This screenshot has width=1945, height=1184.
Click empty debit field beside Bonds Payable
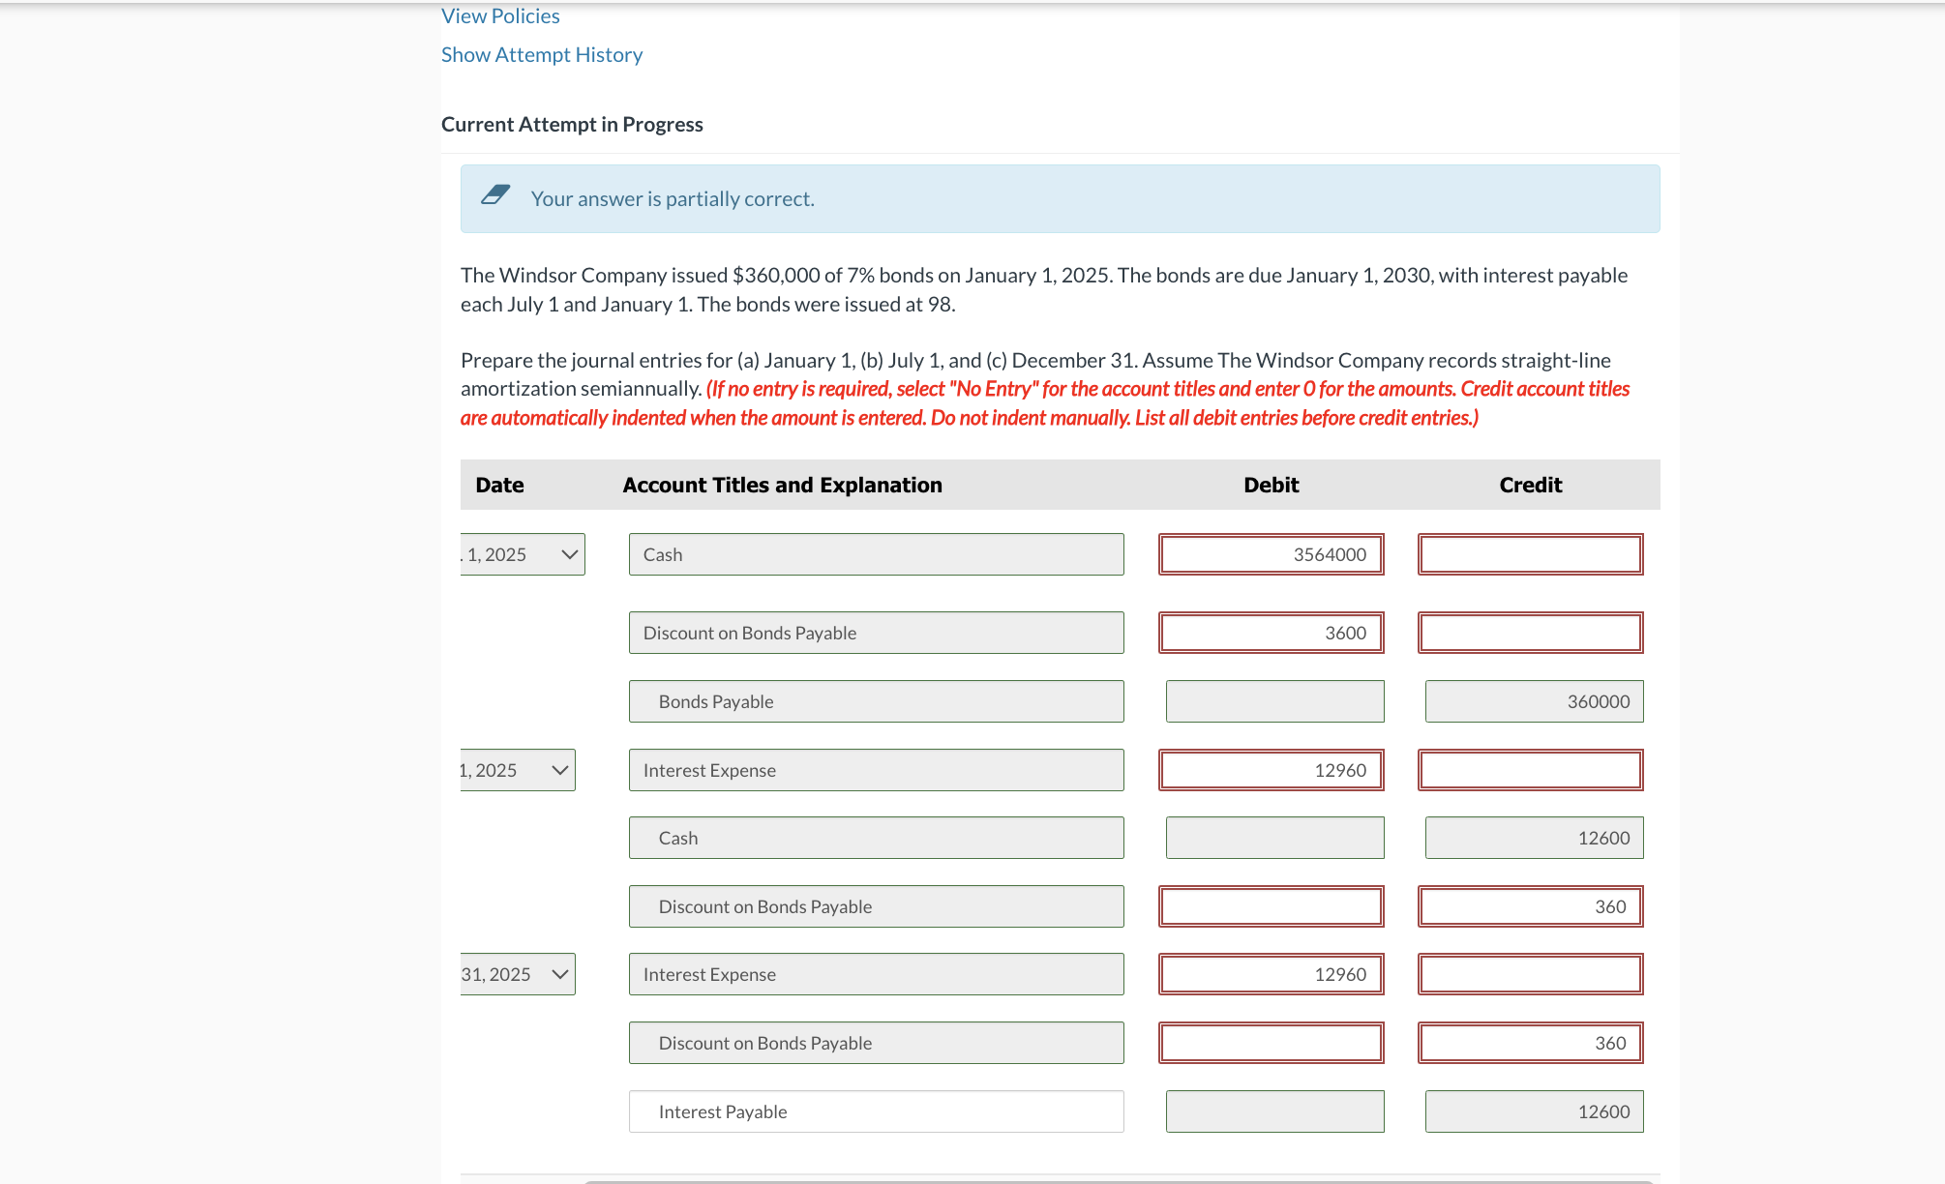coord(1274,701)
